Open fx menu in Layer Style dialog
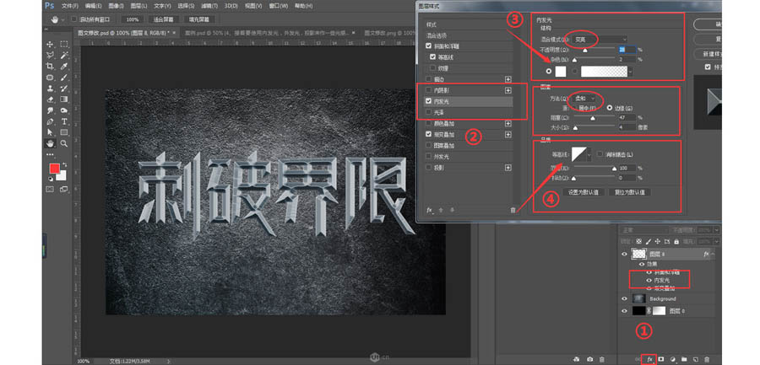Image resolution: width=760 pixels, height=365 pixels. [430, 210]
